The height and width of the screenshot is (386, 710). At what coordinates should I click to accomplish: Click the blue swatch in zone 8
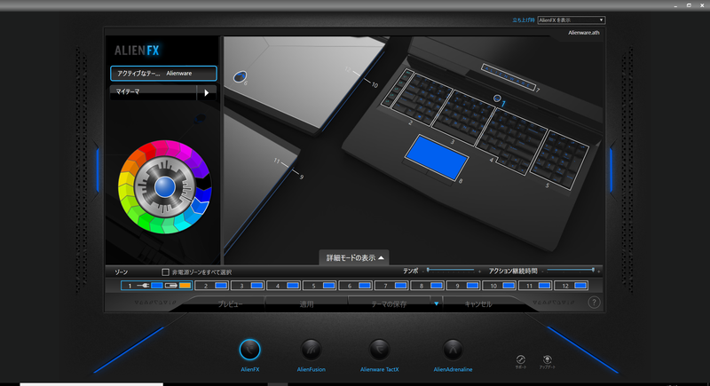[x=437, y=286]
